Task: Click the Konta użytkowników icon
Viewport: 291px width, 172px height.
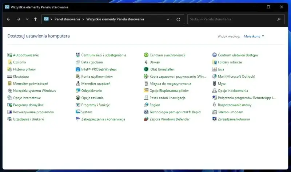Action: click(x=78, y=77)
